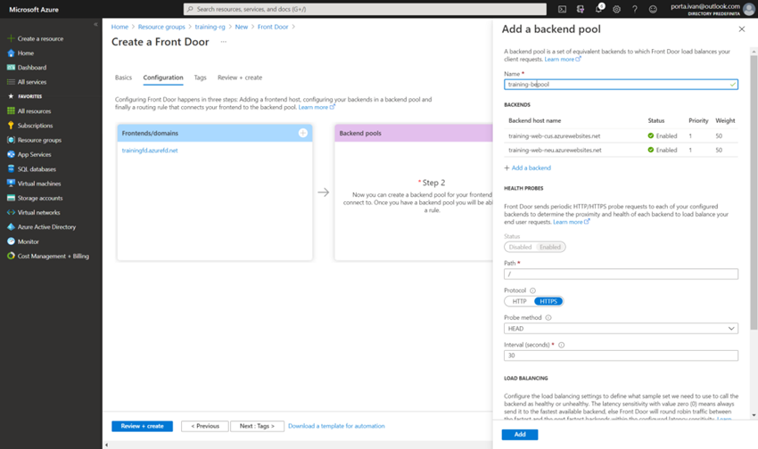This screenshot has height=449, width=758.
Task: Click Create a resource plus icon
Action: point(11,38)
